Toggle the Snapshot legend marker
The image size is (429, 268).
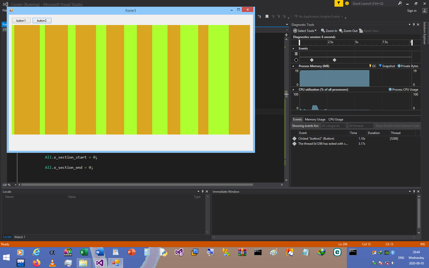387,66
